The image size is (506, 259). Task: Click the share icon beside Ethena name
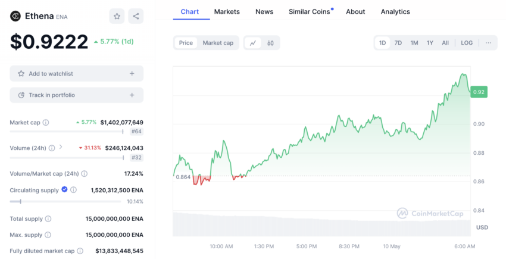[136, 16]
